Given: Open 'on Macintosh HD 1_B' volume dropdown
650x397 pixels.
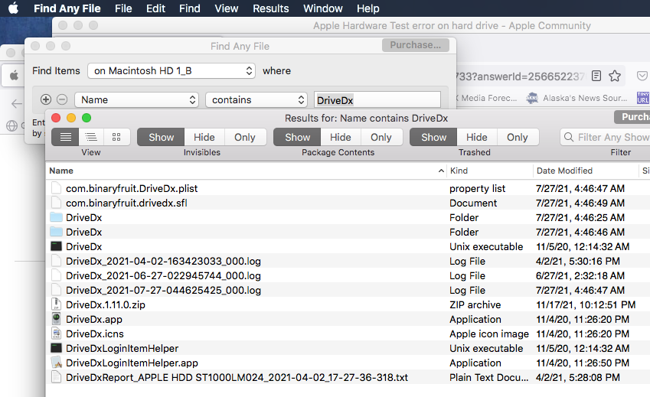Looking at the screenshot, I should point(171,71).
